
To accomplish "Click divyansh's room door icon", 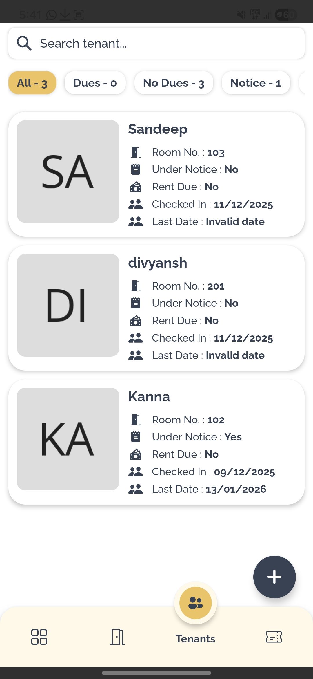I will [x=136, y=286].
